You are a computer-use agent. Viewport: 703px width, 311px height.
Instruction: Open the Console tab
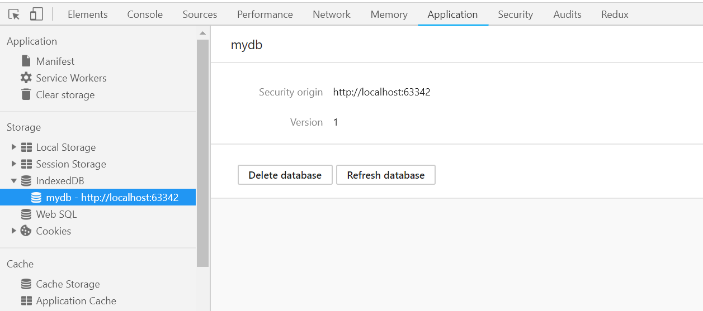[x=145, y=15]
